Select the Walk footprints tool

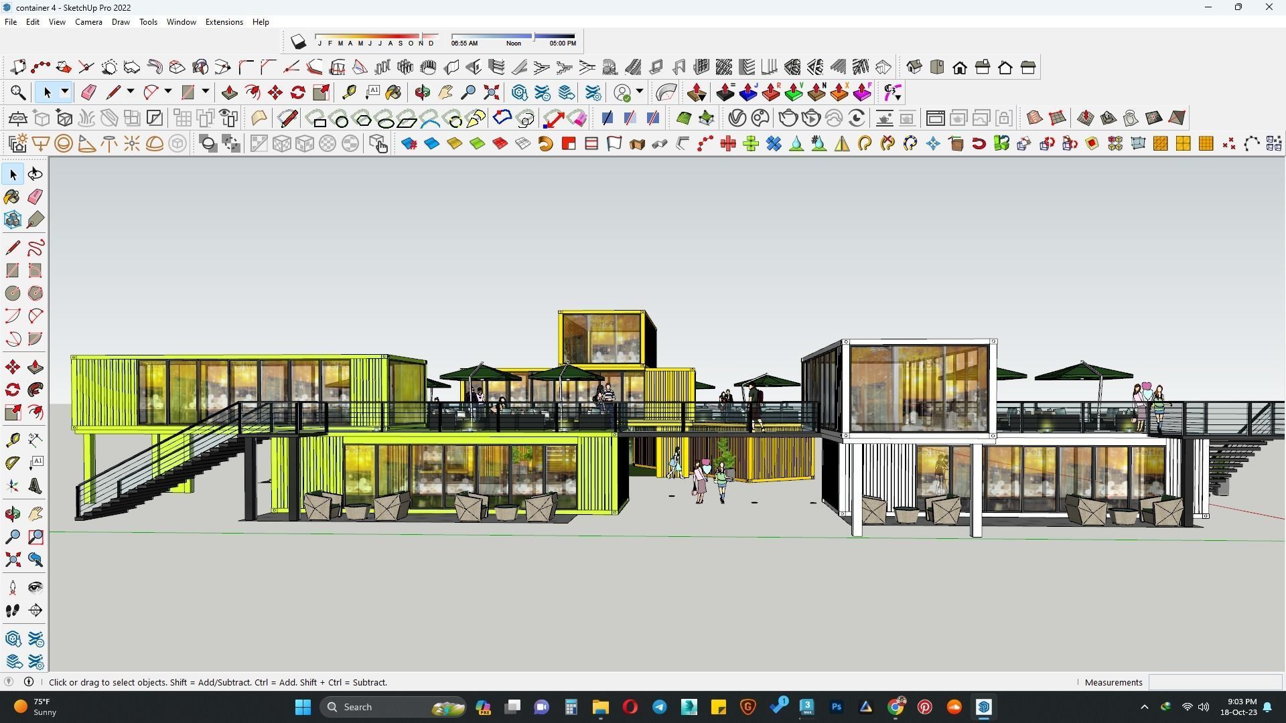point(12,610)
